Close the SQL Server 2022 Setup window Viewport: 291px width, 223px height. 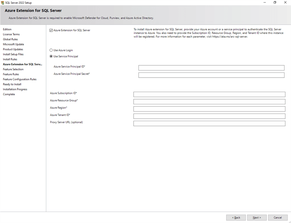pyautogui.click(x=285, y=2)
